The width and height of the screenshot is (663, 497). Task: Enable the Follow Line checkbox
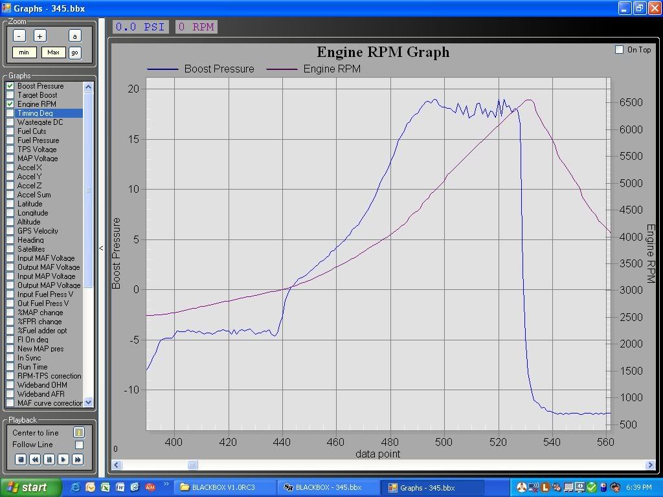[x=79, y=445]
